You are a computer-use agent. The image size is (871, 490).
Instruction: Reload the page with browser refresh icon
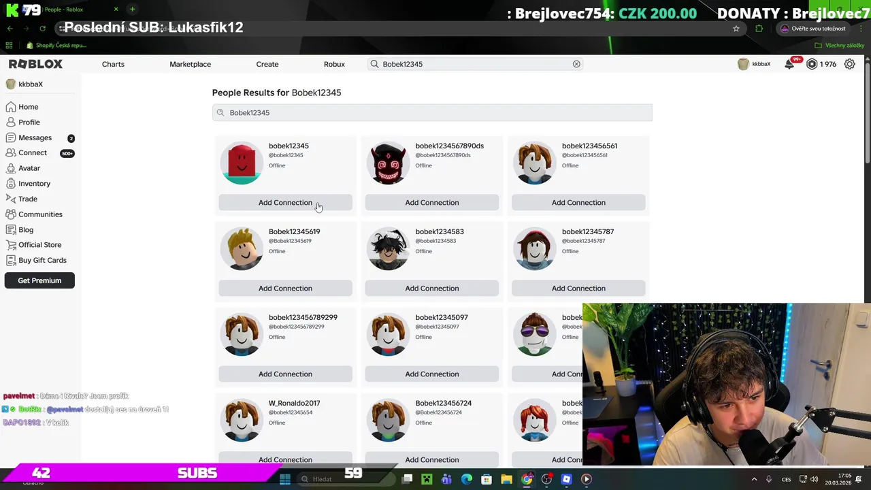coord(42,29)
